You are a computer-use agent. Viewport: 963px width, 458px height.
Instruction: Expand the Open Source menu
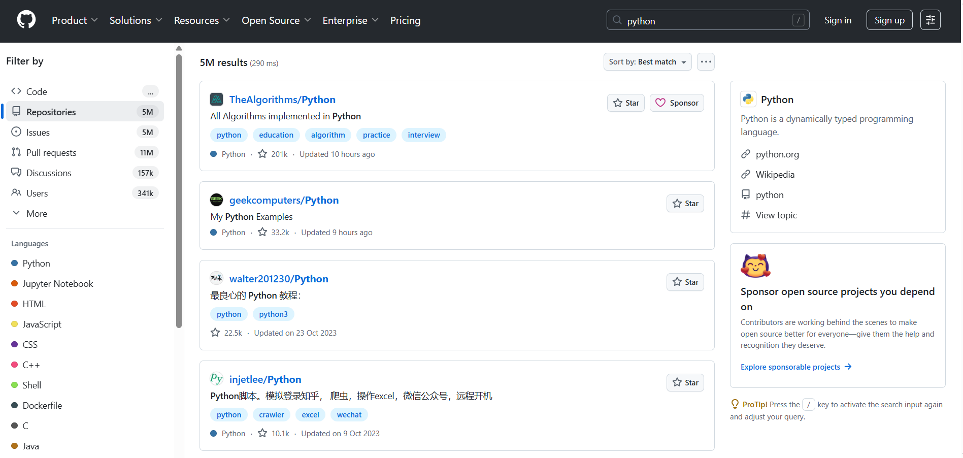tap(276, 20)
